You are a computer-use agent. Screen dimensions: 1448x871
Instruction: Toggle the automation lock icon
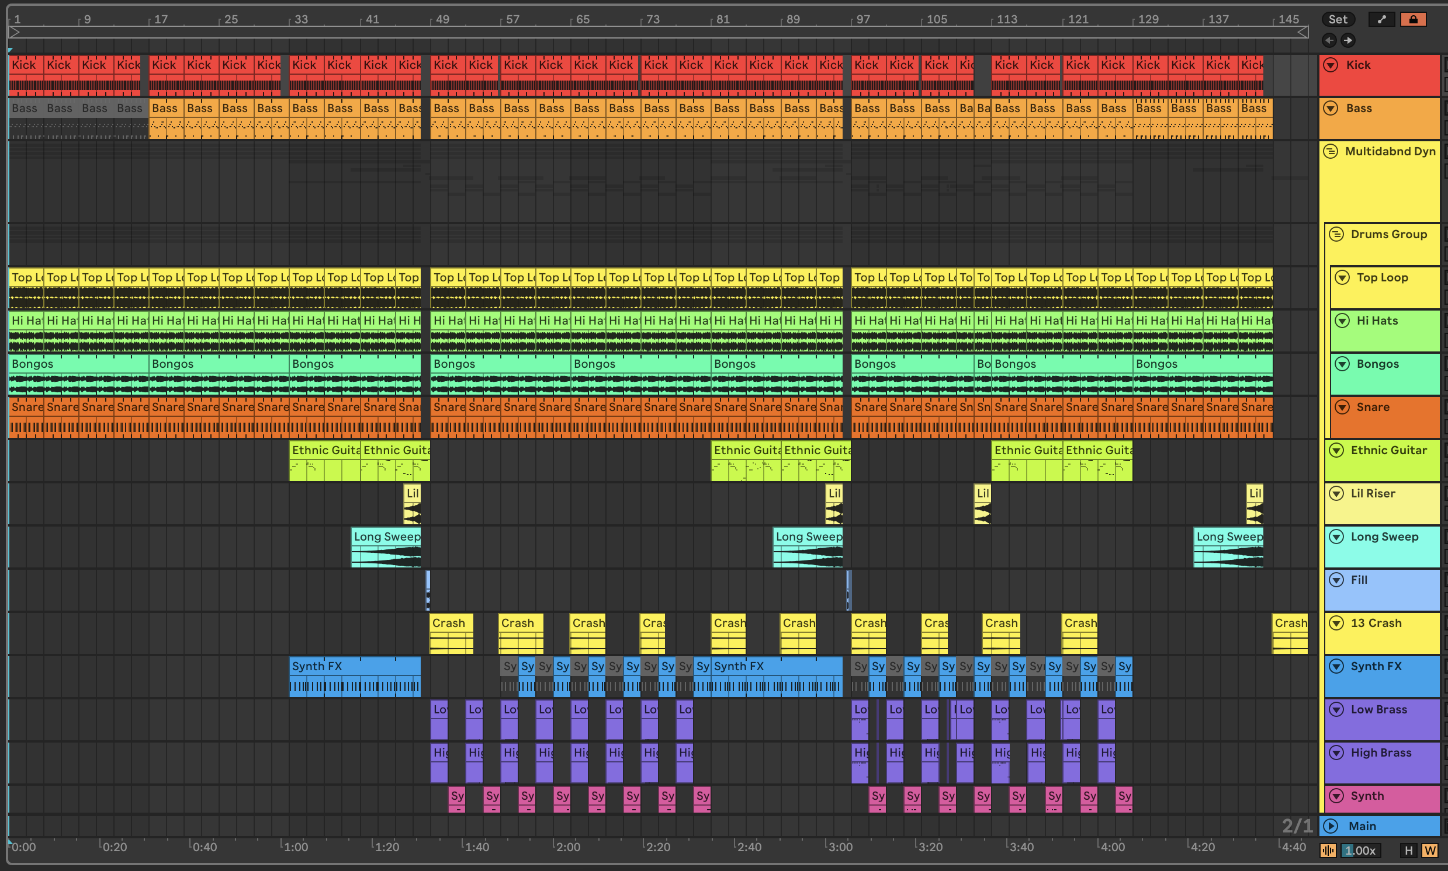(1413, 19)
